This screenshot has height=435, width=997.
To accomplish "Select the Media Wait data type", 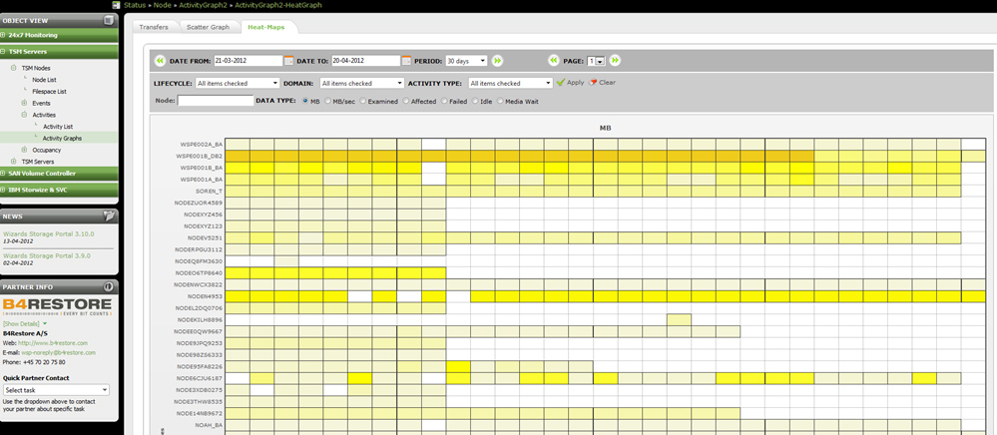I will [501, 101].
